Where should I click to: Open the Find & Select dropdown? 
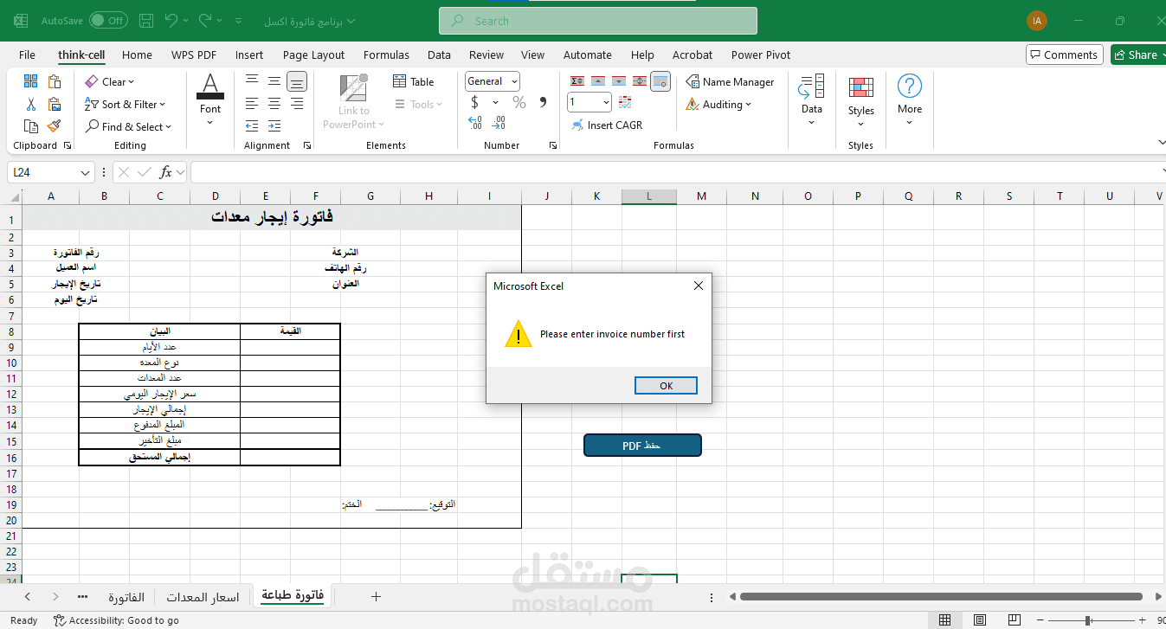pos(128,126)
